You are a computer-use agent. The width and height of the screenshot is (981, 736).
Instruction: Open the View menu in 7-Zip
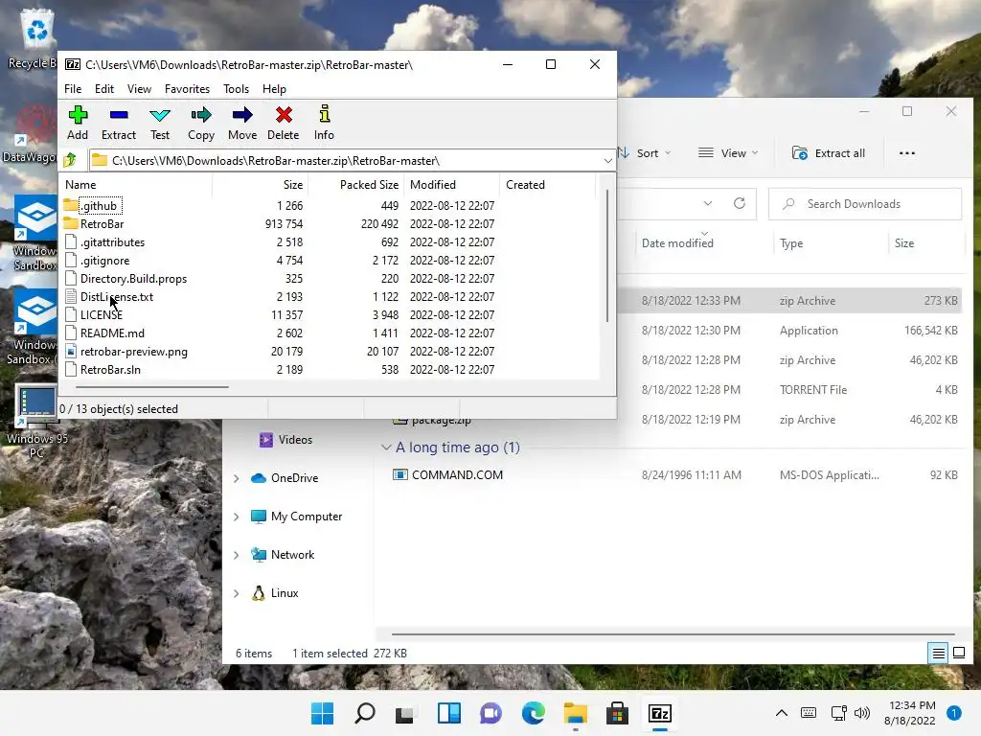(x=139, y=89)
